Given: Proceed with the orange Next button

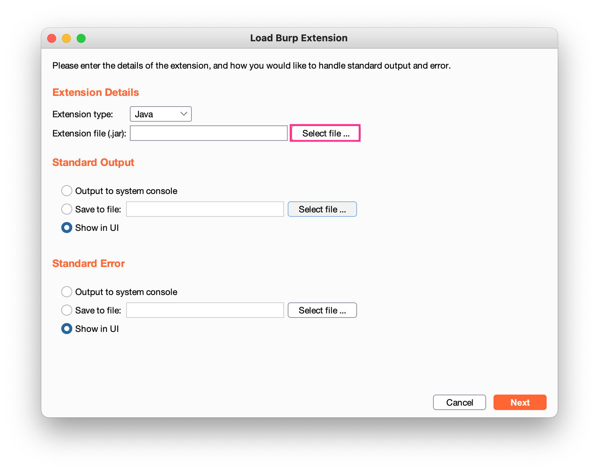Looking at the screenshot, I should click(x=520, y=402).
